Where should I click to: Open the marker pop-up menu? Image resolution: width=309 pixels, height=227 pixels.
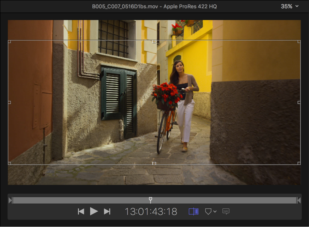(210, 212)
